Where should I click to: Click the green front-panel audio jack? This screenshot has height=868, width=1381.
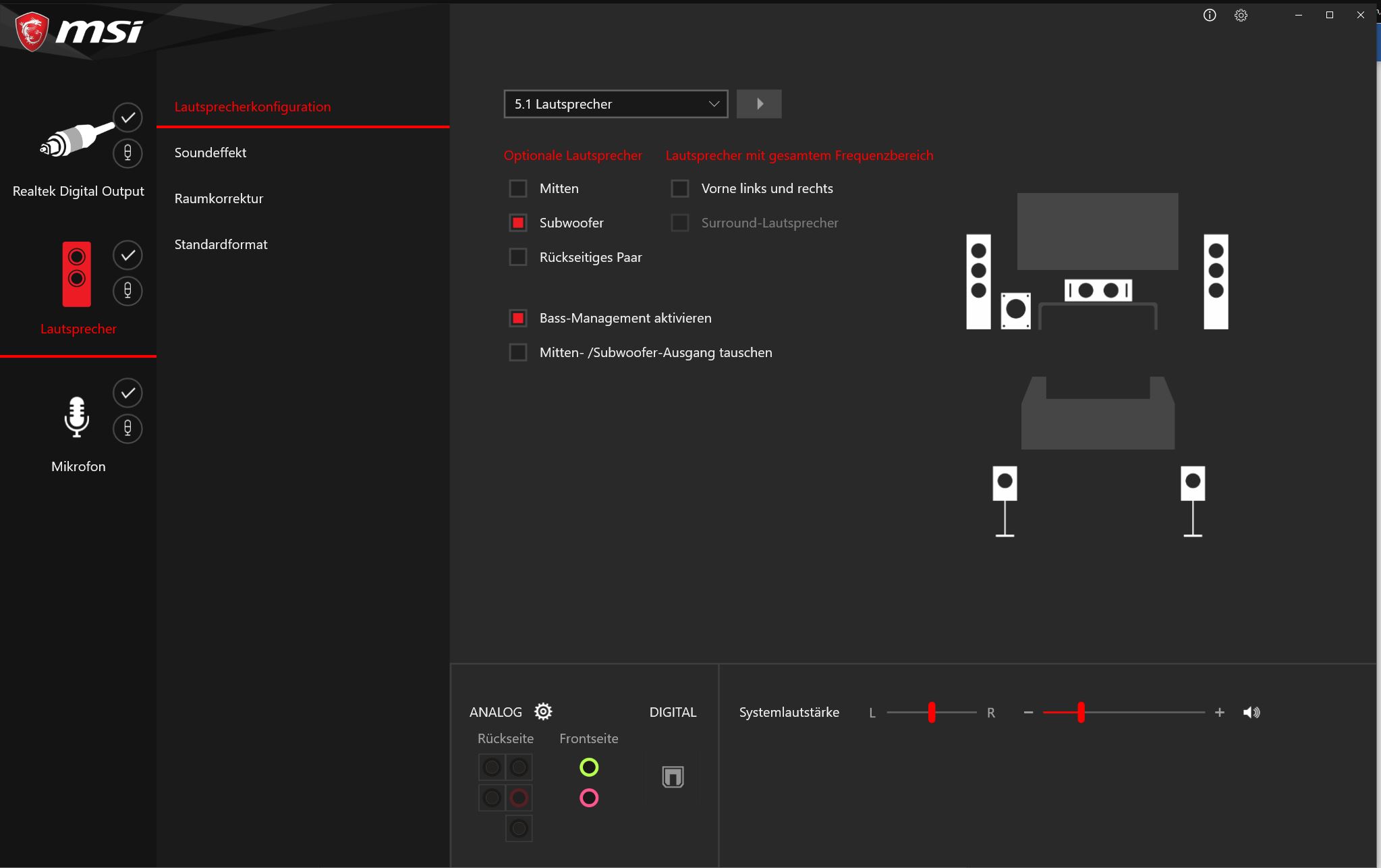(589, 767)
